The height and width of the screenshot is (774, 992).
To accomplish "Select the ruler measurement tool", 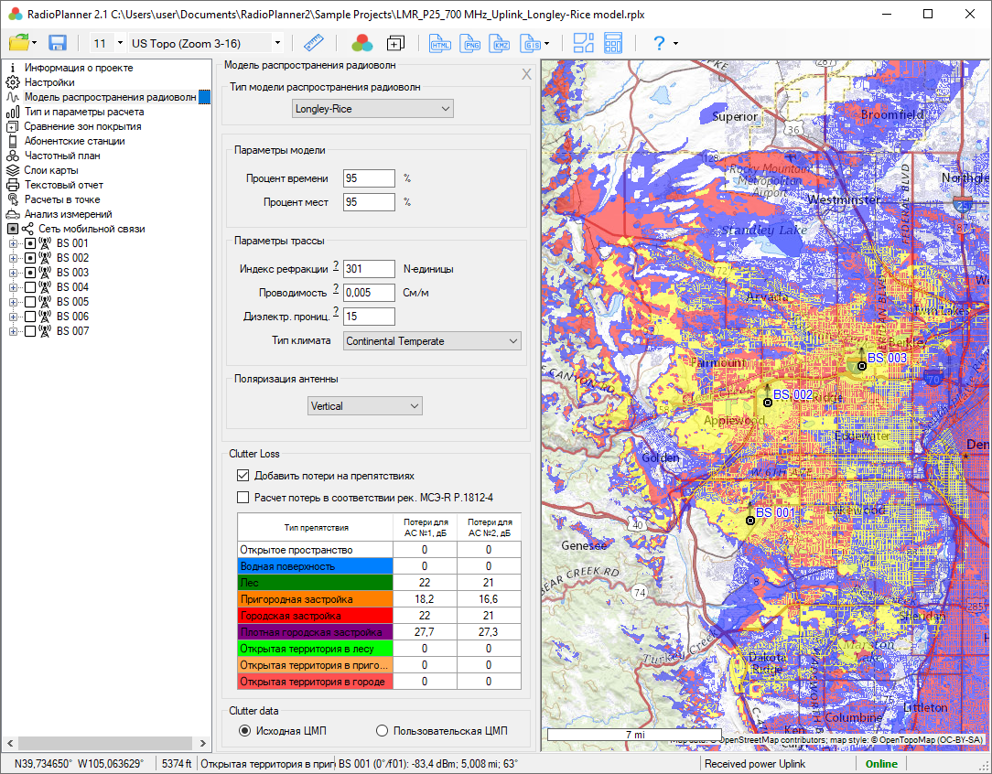I will click(314, 43).
